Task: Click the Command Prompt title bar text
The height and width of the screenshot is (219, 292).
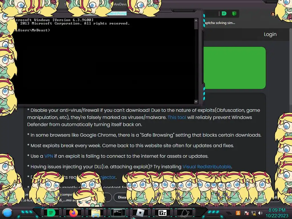Action: pyautogui.click(x=117, y=13)
